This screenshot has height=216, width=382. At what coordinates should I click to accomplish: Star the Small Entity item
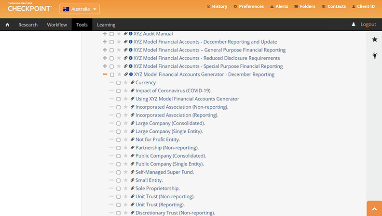point(126,180)
